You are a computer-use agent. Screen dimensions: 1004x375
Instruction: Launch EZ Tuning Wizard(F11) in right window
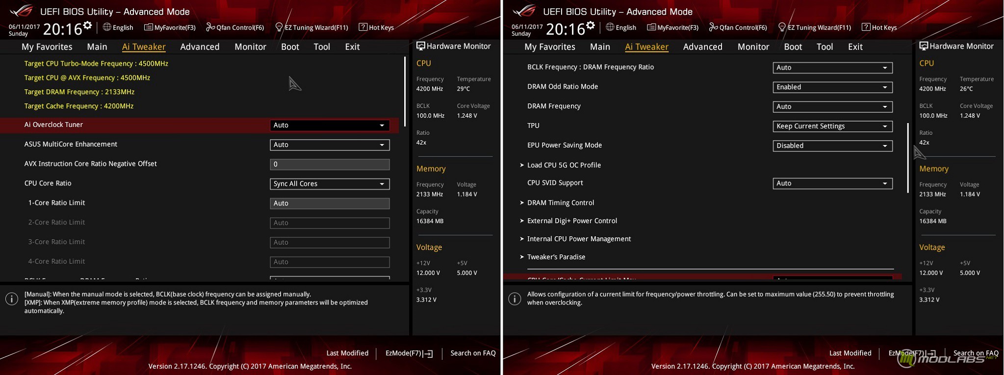pos(815,27)
